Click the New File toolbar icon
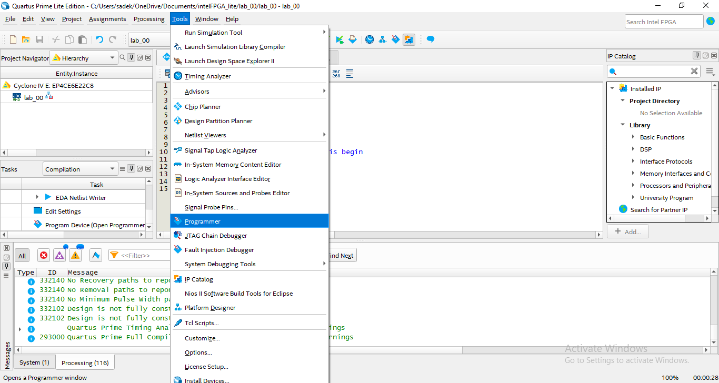This screenshot has height=383, width=719. (x=13, y=39)
